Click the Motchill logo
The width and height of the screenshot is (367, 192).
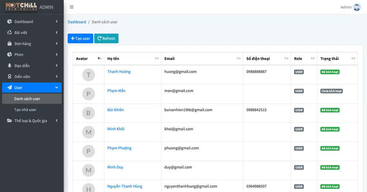coord(21,6)
